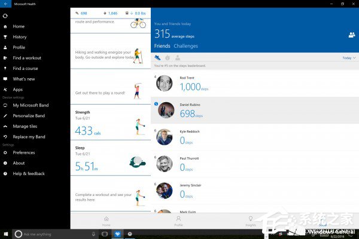This screenshot has width=359, height=239.
Task: Open the Sleep 5h 51m tile
Action: 111,158
